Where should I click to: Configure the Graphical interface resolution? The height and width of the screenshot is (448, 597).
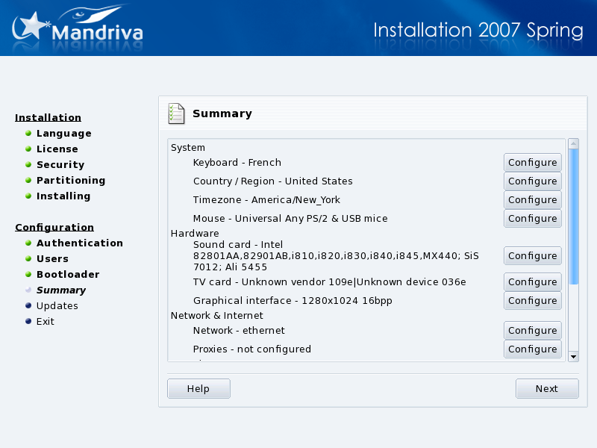(532, 301)
